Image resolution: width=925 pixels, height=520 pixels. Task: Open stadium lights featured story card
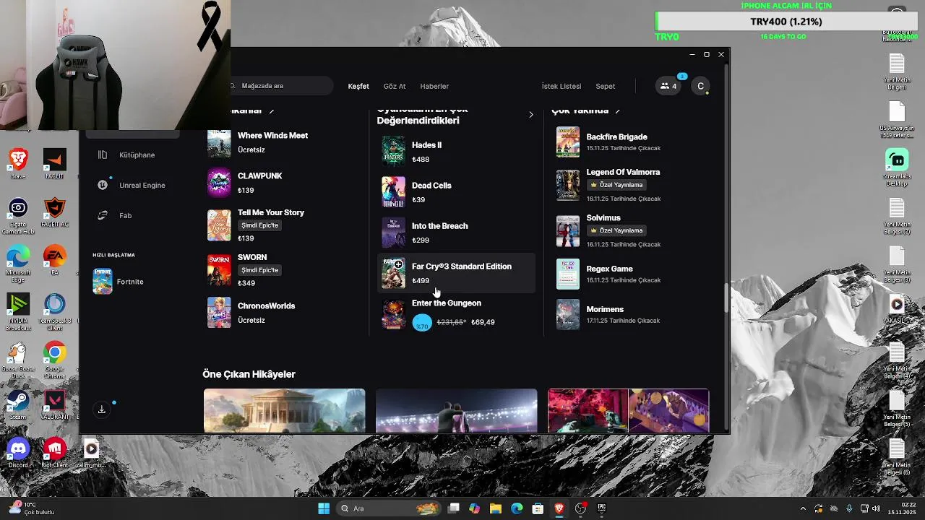point(456,411)
